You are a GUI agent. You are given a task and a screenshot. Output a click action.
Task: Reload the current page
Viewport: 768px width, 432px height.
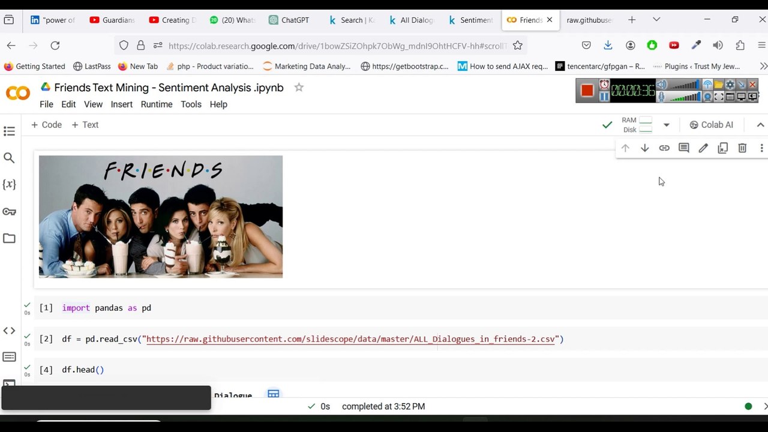tap(55, 46)
